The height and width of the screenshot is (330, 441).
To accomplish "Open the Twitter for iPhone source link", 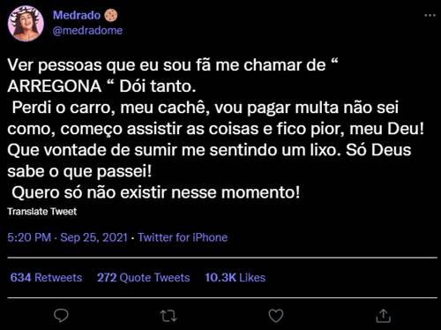I will pos(183,237).
